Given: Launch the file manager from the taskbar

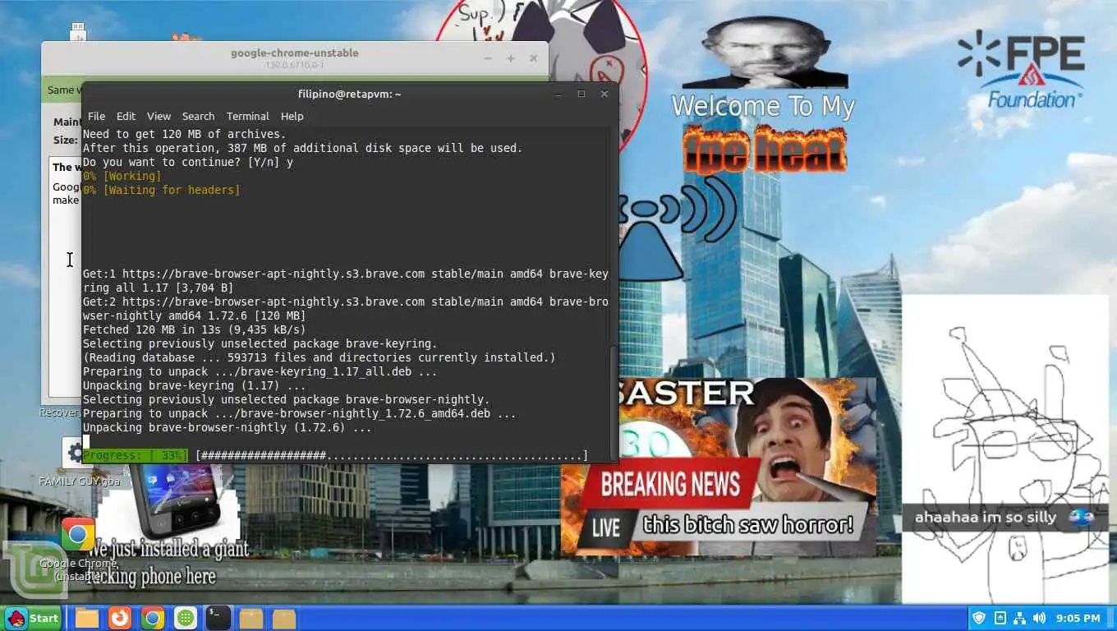Looking at the screenshot, I should click(87, 618).
